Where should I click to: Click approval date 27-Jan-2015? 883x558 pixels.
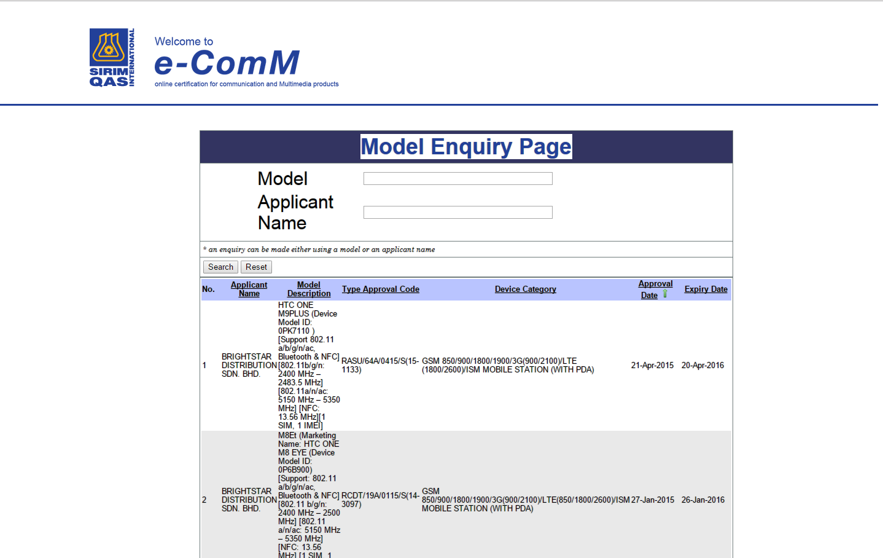(x=652, y=500)
